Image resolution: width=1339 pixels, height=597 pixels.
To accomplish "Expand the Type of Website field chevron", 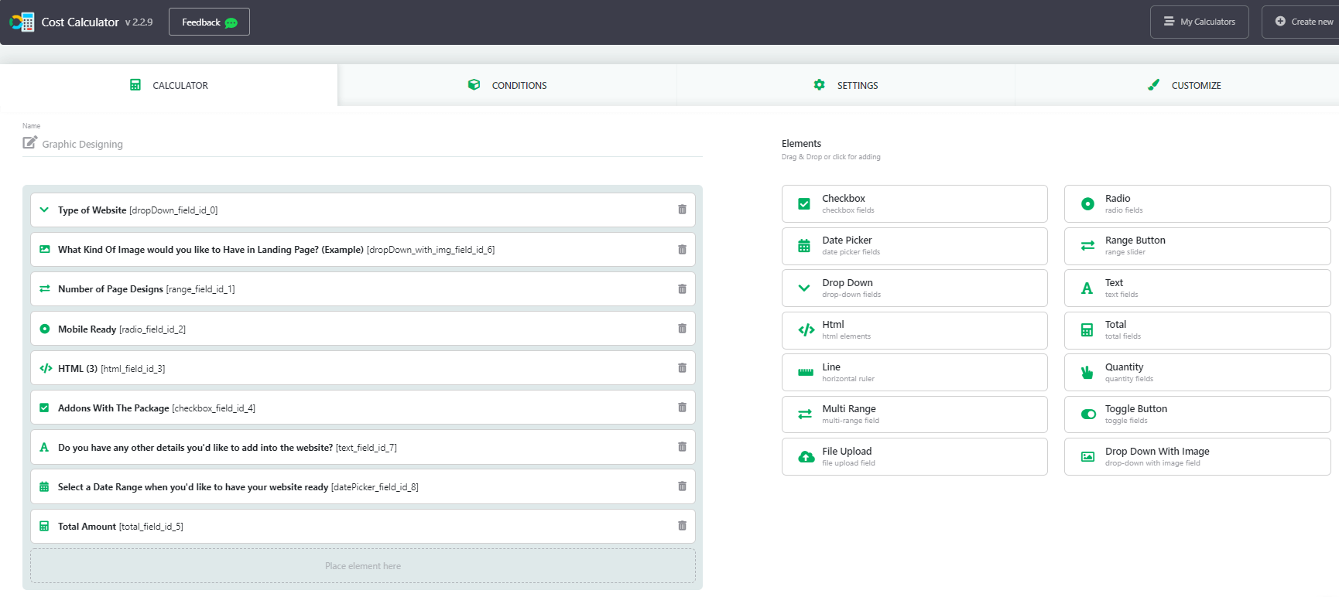I will pyautogui.click(x=44, y=210).
